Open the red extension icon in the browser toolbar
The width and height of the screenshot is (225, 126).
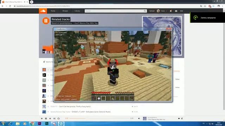pos(210,6)
